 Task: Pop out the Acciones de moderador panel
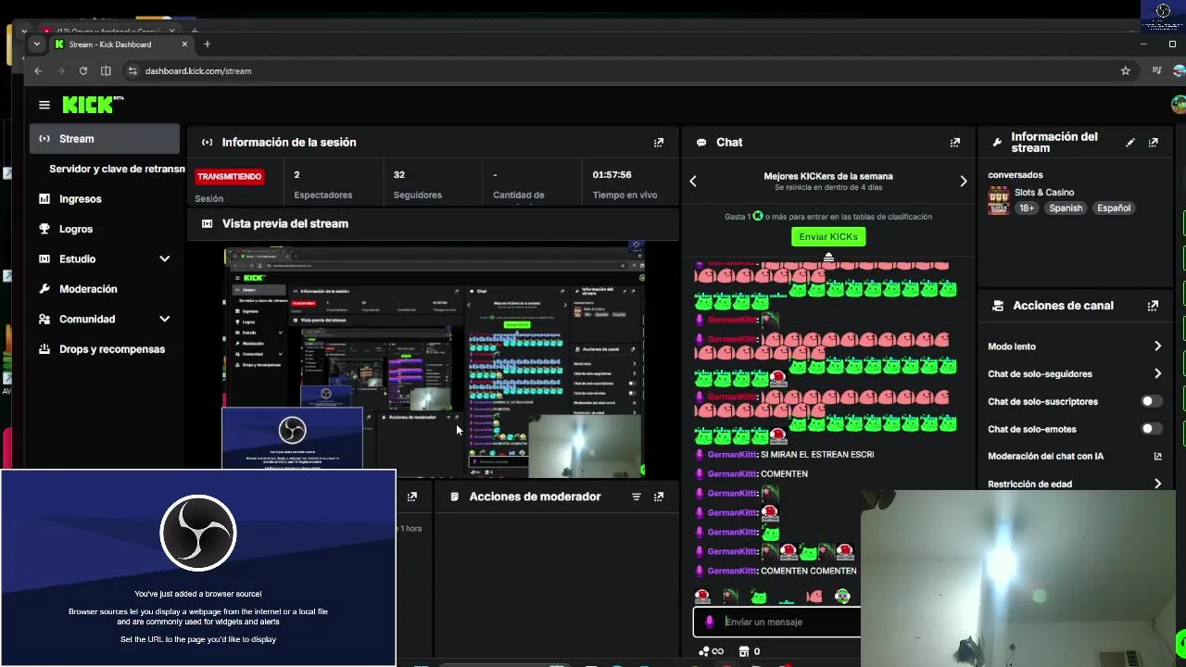tap(659, 497)
